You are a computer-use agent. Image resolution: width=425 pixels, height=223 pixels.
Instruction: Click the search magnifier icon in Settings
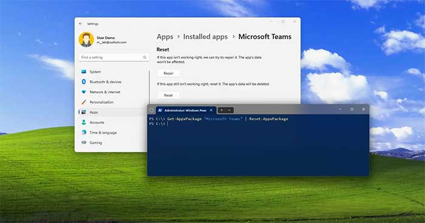click(x=144, y=57)
